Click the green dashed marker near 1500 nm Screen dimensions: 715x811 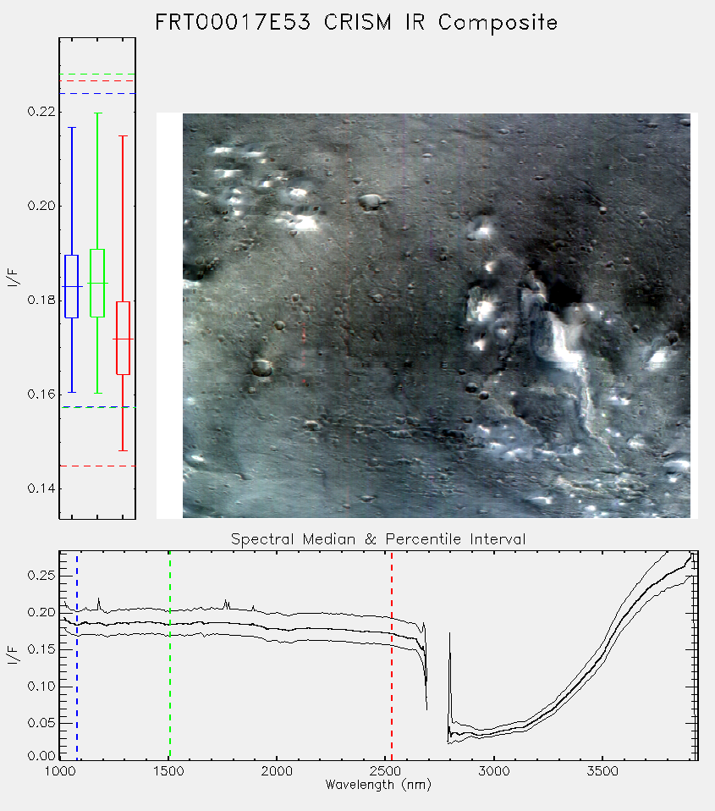tap(169, 655)
